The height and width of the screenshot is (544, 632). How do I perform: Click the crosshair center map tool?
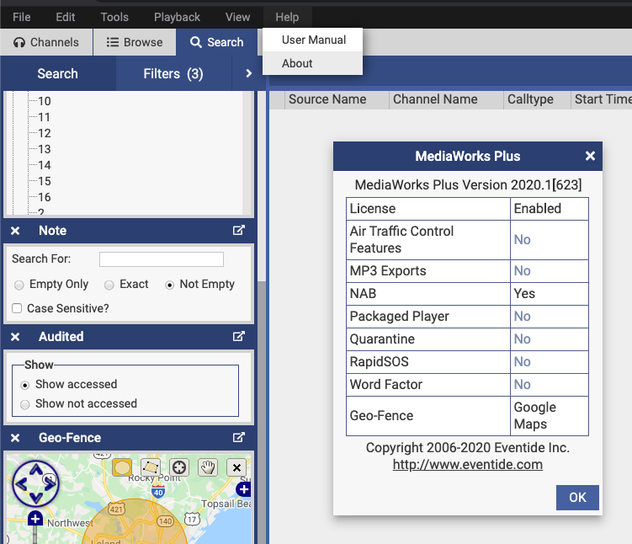click(178, 467)
